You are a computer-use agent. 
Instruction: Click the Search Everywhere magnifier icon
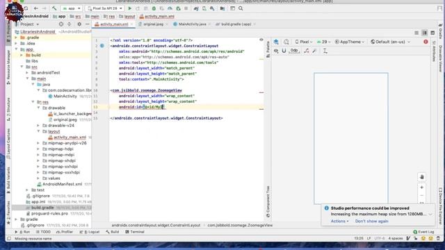[x=241, y=8]
